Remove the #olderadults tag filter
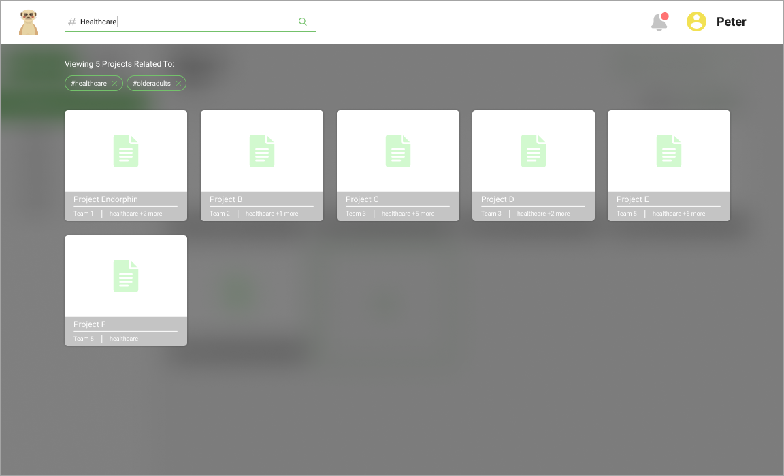This screenshot has height=476, width=784. pos(178,84)
